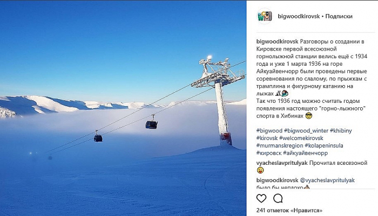This screenshot has height=216, width=378.
Task: Click the cable car photo
Action: coord(123,108)
